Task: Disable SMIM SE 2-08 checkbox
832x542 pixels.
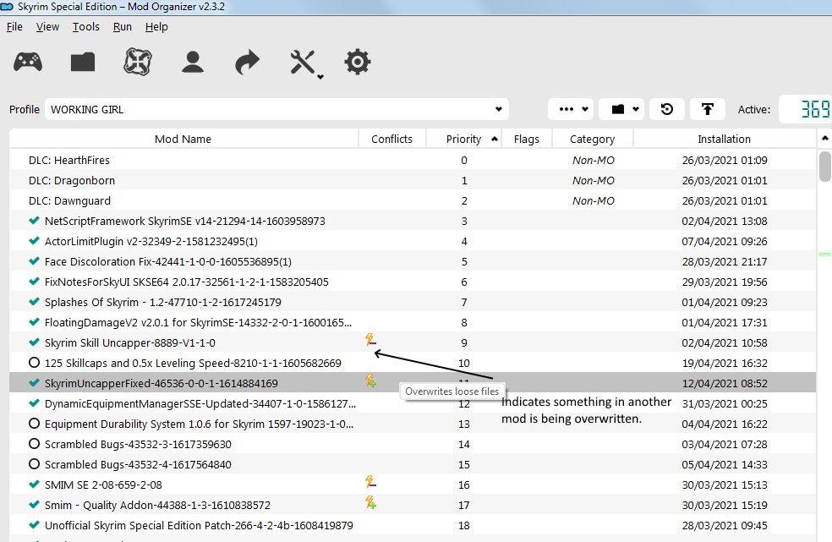Action: 35,485
